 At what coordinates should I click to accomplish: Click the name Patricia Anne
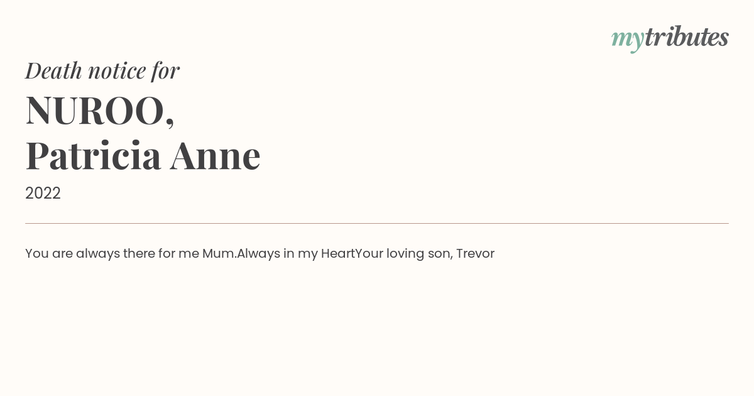point(143,155)
